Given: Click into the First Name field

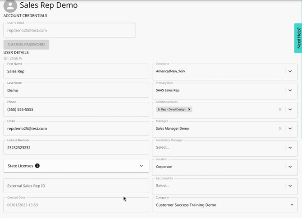Looking at the screenshot, I should click(76, 71).
